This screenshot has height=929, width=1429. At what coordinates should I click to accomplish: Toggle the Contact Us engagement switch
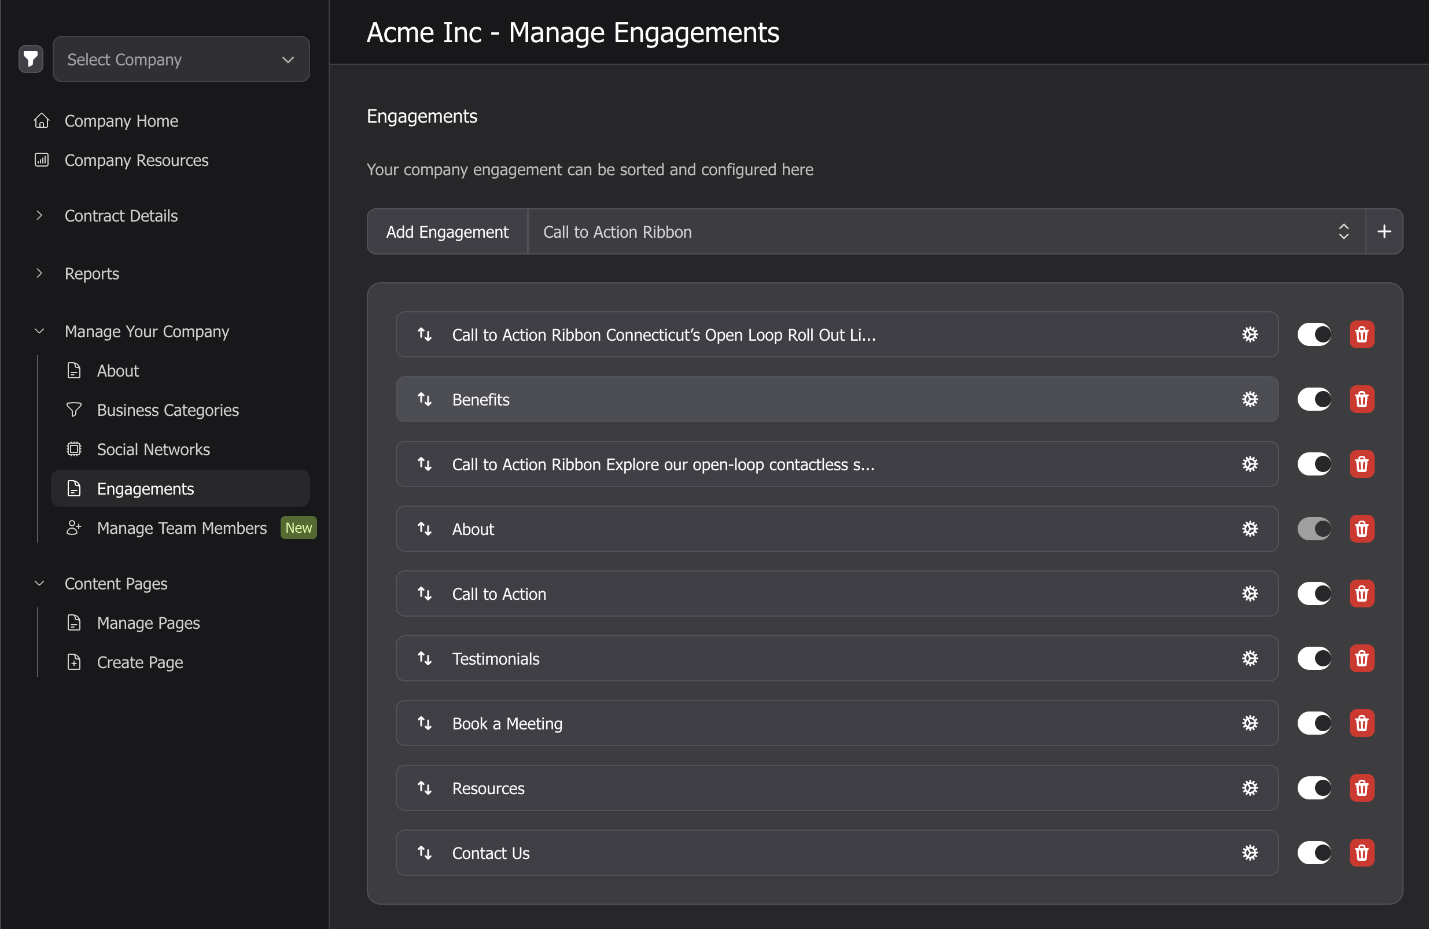point(1314,853)
